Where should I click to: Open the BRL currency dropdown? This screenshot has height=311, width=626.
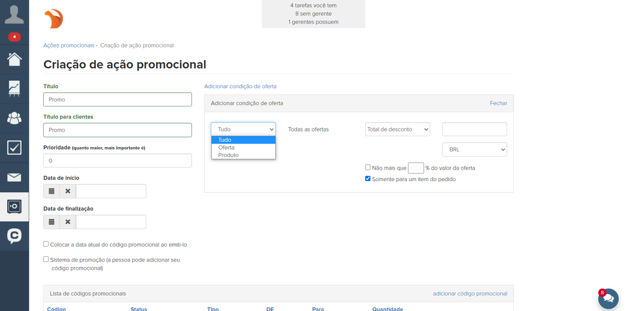[474, 150]
